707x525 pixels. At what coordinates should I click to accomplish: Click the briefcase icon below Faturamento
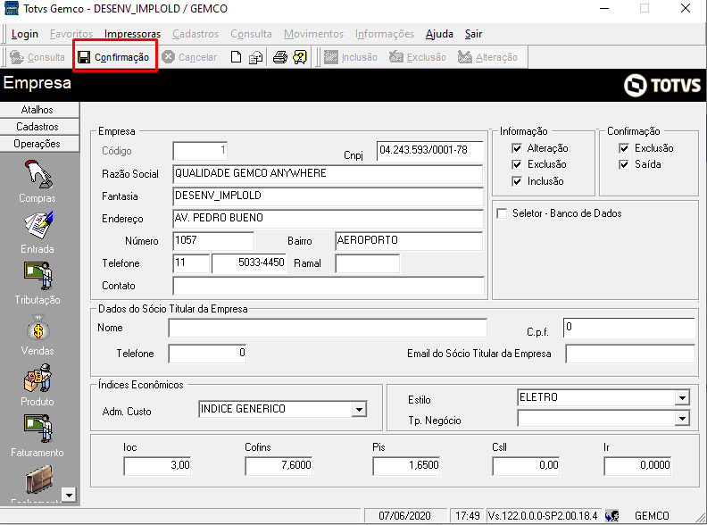pos(38,479)
